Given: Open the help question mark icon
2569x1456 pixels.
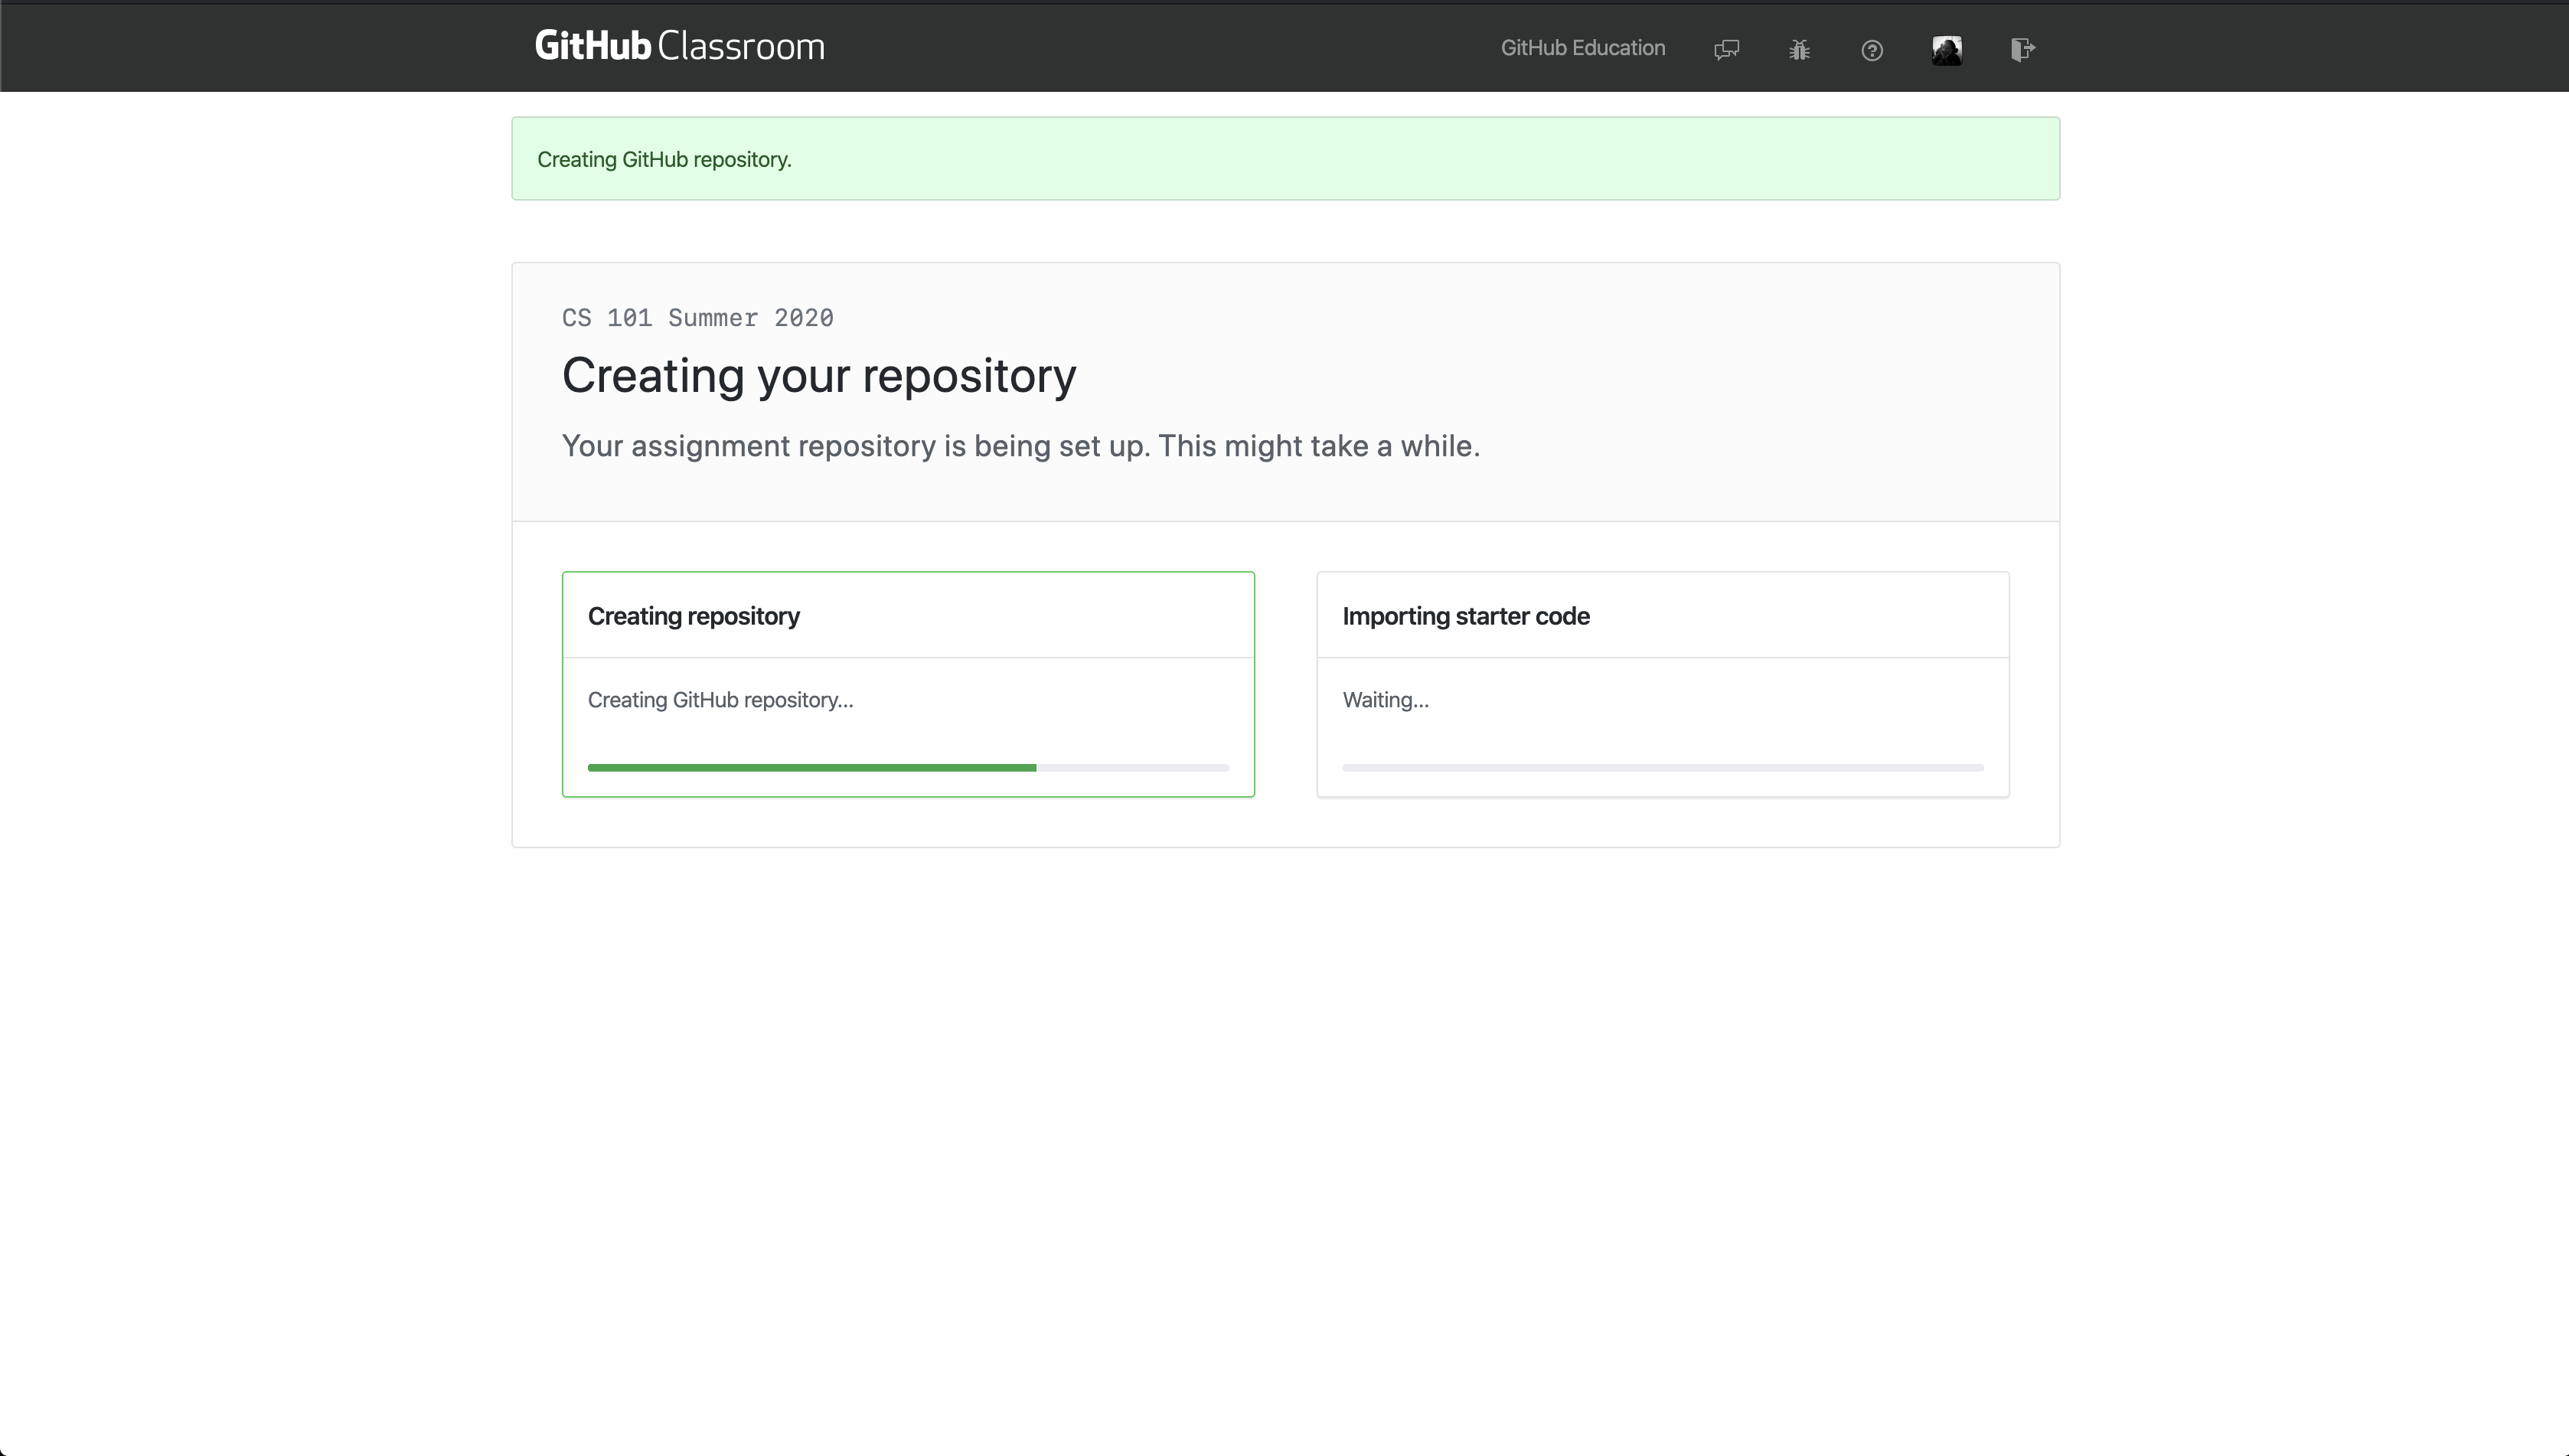Looking at the screenshot, I should coord(1872,50).
